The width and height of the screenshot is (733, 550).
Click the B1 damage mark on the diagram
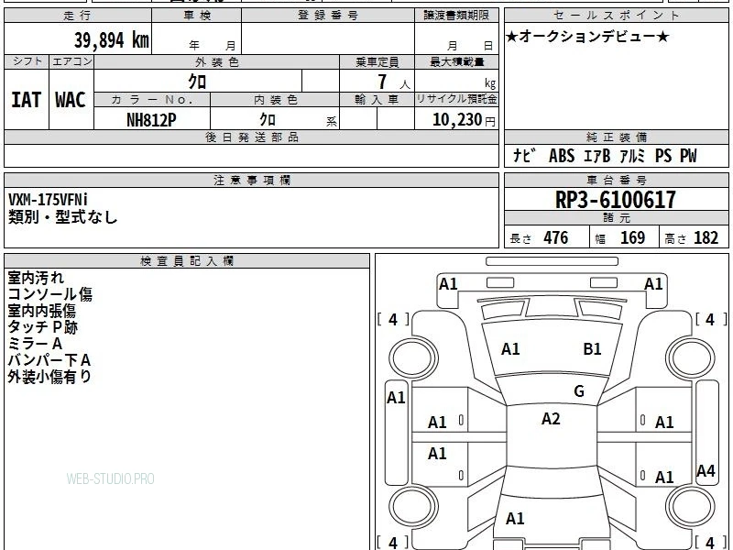click(592, 349)
